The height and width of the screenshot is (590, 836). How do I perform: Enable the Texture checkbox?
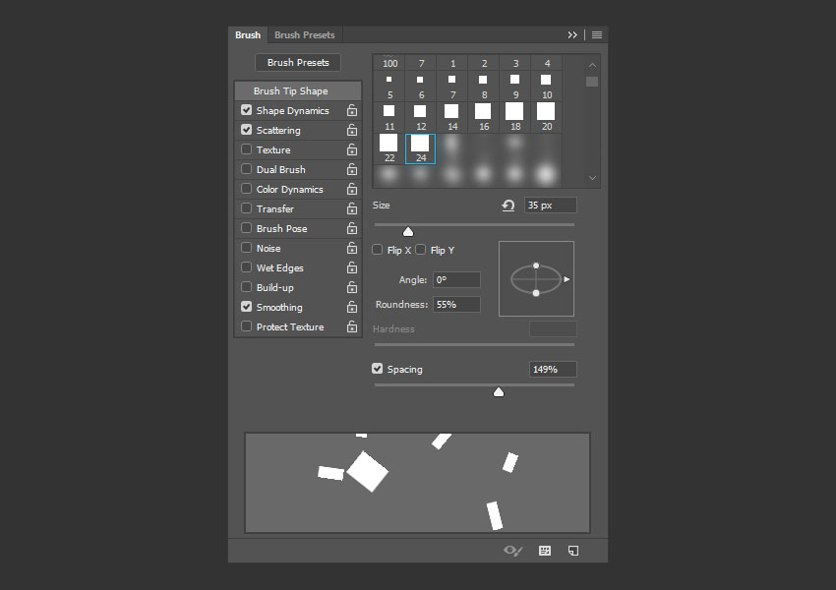point(246,149)
